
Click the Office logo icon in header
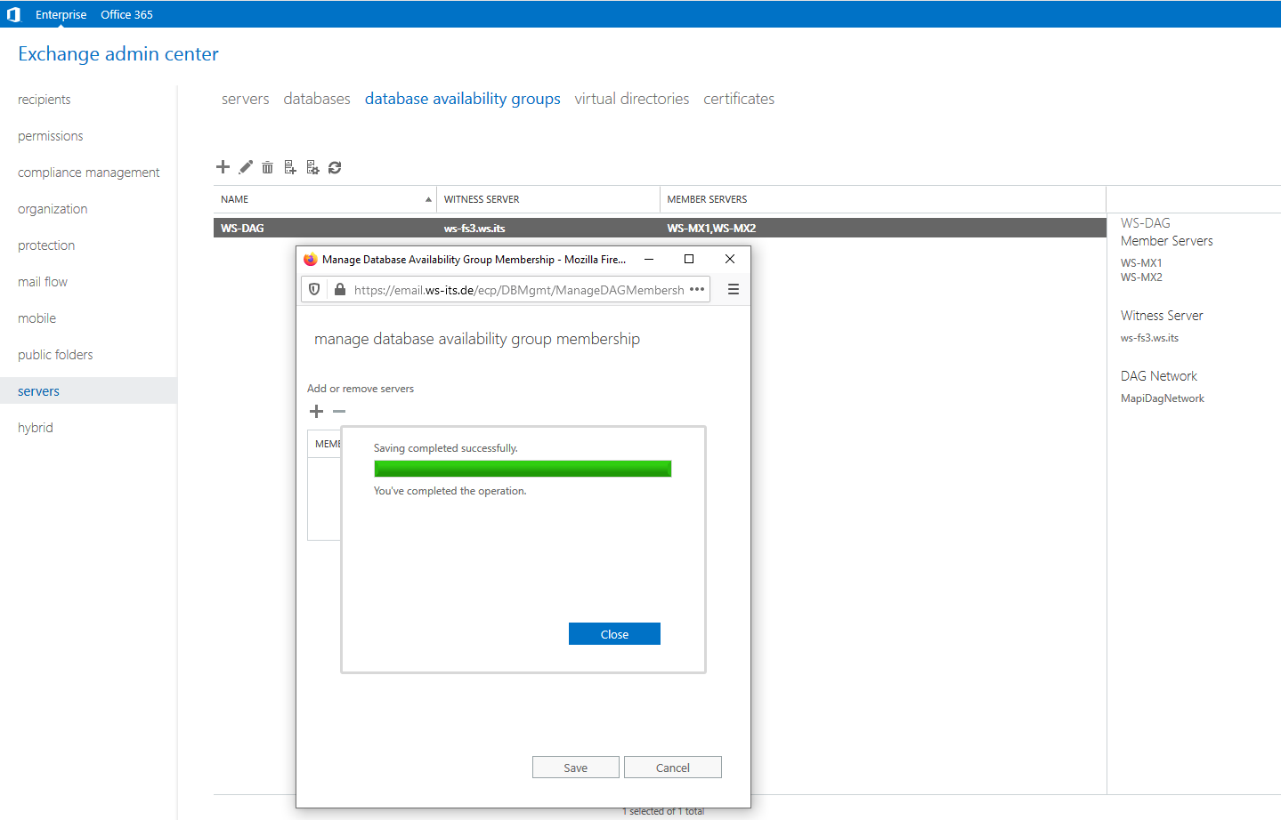[x=13, y=14]
